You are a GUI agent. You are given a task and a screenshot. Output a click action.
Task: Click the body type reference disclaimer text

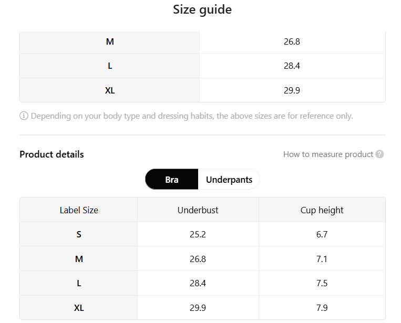click(192, 116)
